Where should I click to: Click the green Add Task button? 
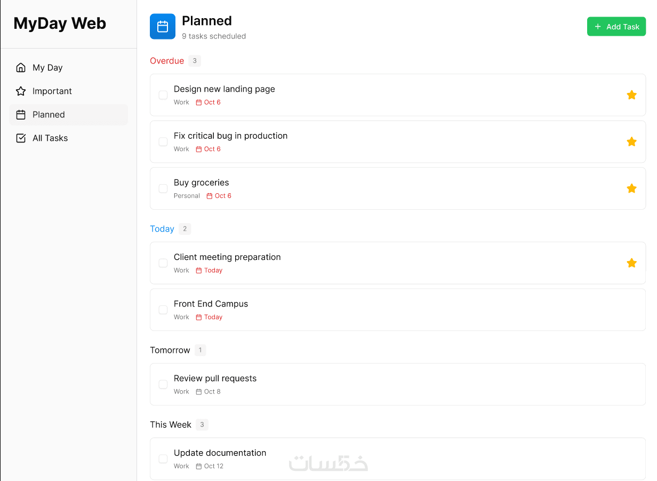(616, 27)
